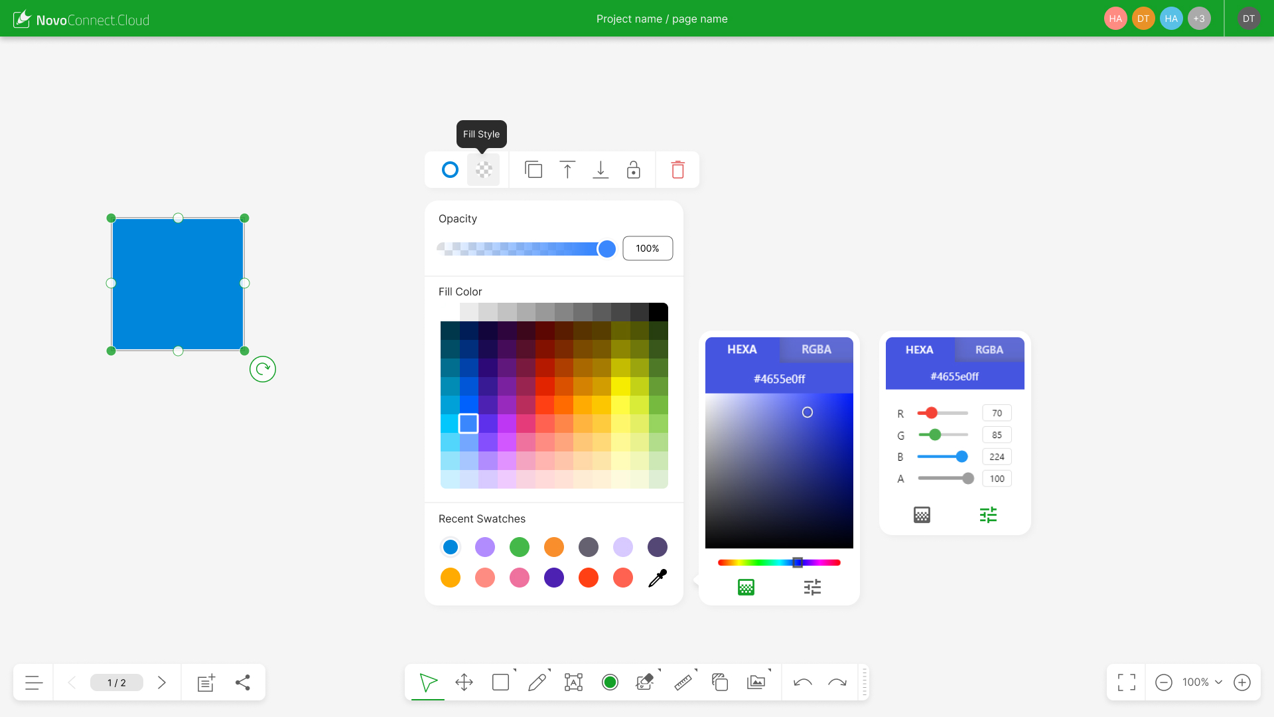Click the delete trash icon
This screenshot has width=1274, height=717.
click(x=677, y=170)
